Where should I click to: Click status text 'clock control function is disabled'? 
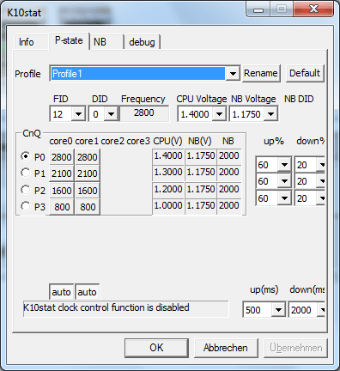point(124,307)
